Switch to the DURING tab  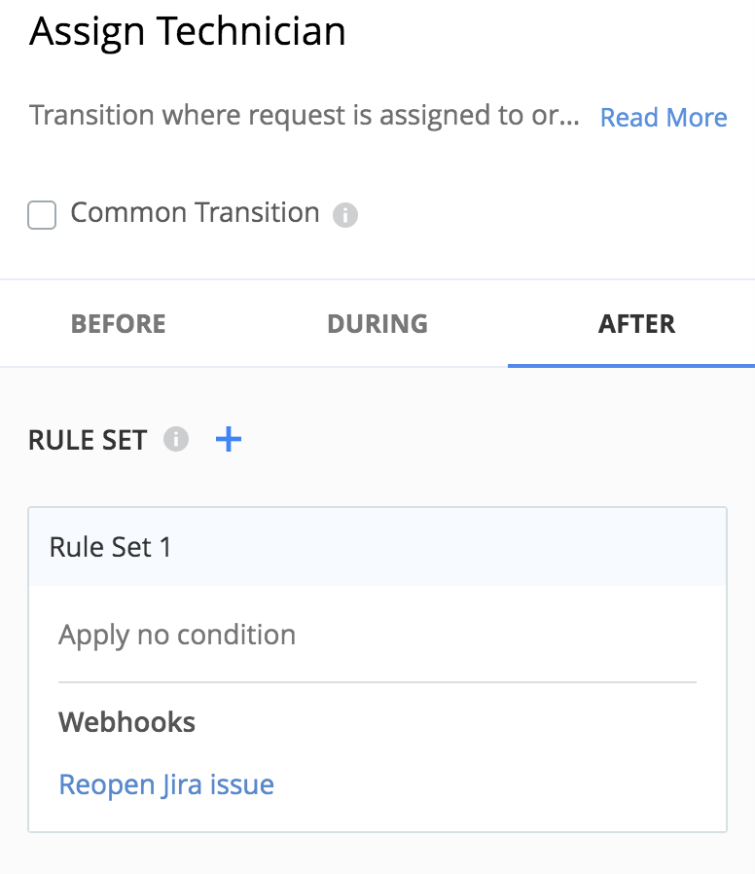coord(377,324)
